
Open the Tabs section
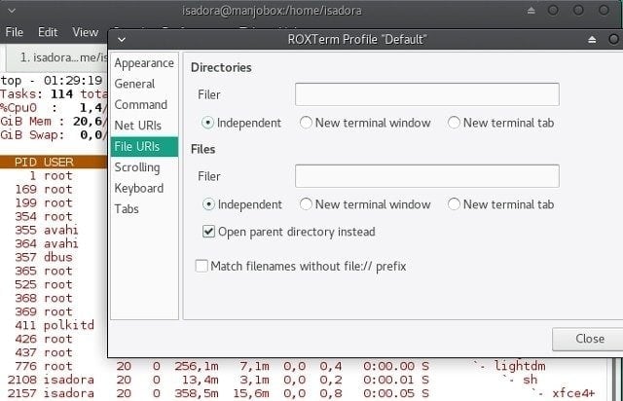pos(144,209)
